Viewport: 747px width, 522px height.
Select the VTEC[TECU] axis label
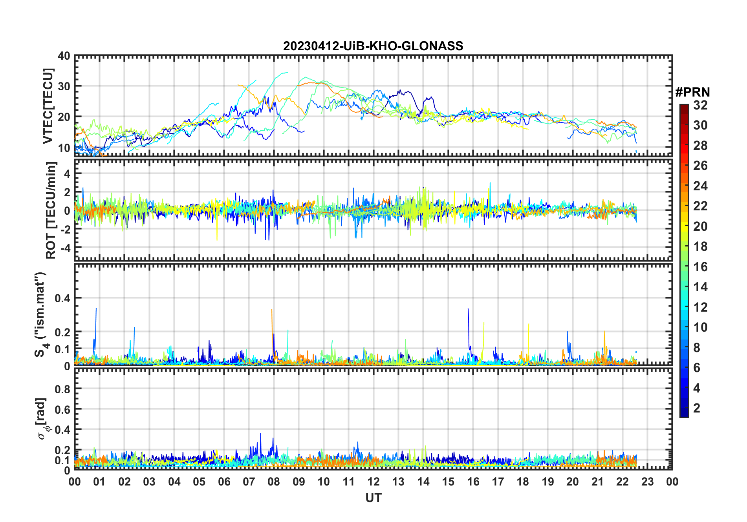[x=48, y=106]
